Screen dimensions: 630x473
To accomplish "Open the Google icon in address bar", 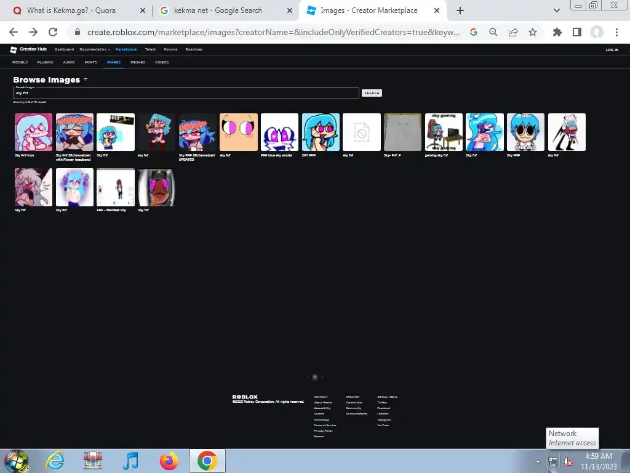I will 474,32.
